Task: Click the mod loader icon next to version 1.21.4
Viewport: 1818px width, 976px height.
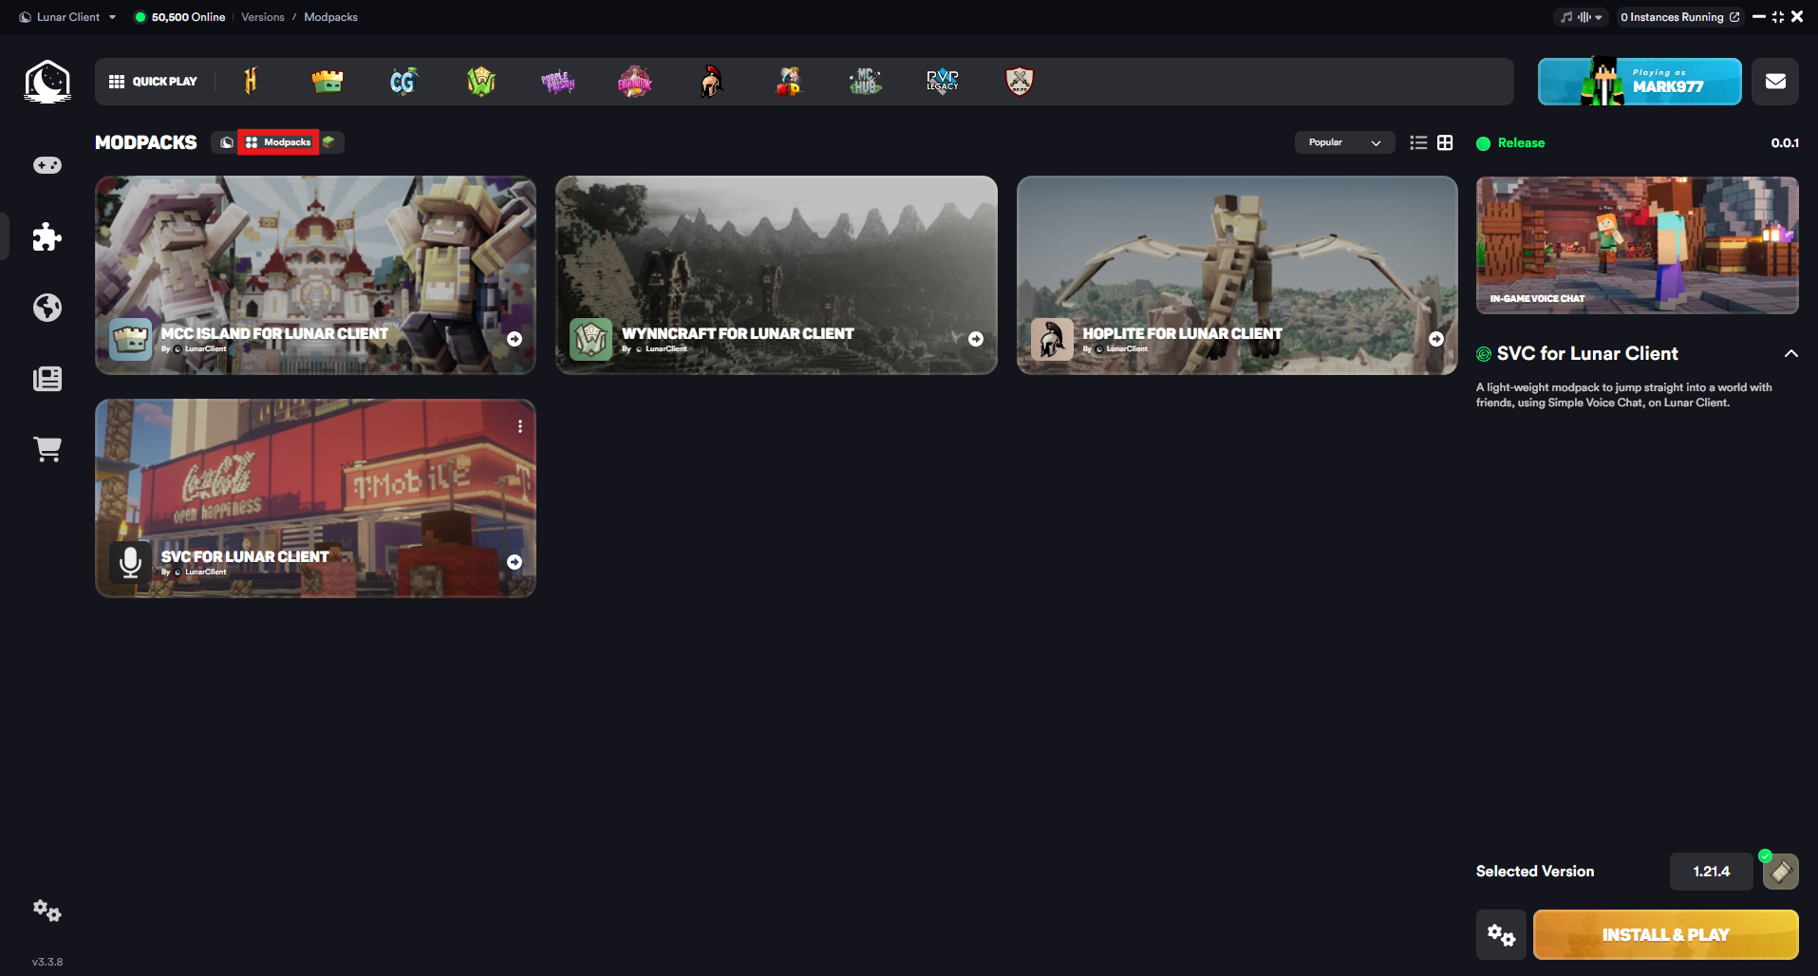Action: pos(1781,872)
